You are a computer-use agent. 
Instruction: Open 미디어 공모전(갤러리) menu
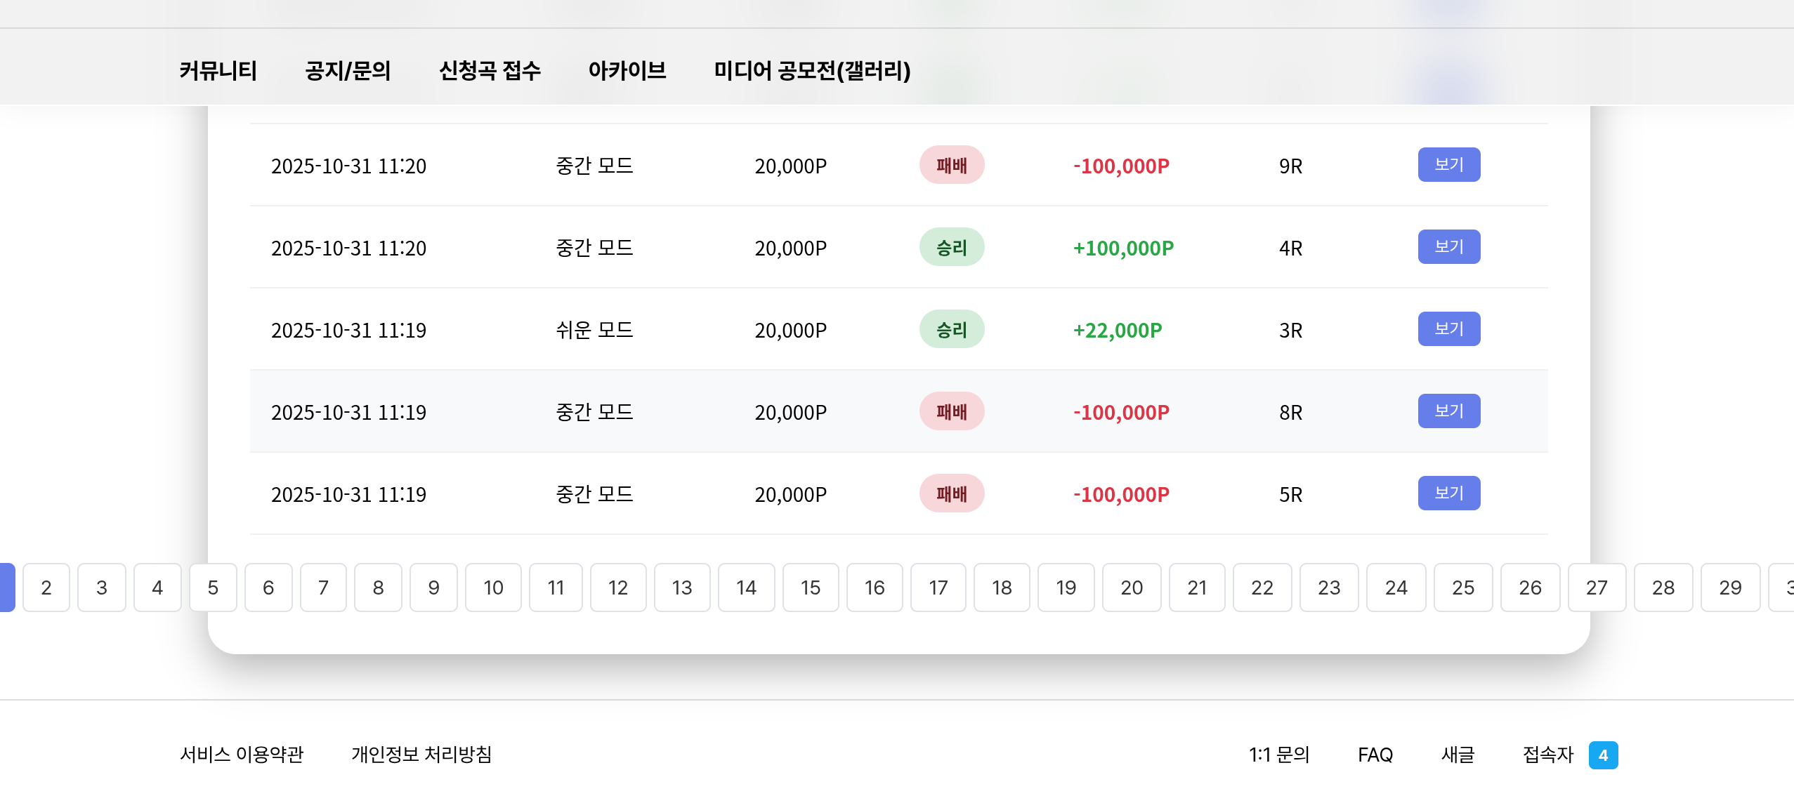pyautogui.click(x=812, y=70)
